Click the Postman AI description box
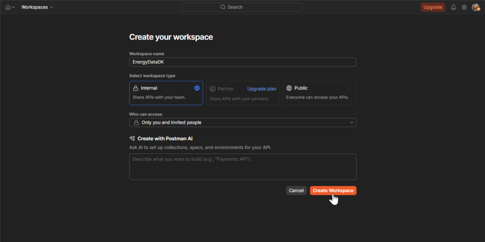 tap(243, 167)
